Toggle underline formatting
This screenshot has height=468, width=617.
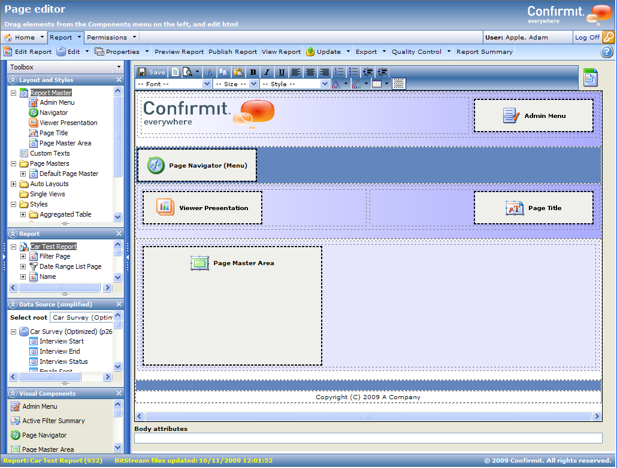(281, 71)
